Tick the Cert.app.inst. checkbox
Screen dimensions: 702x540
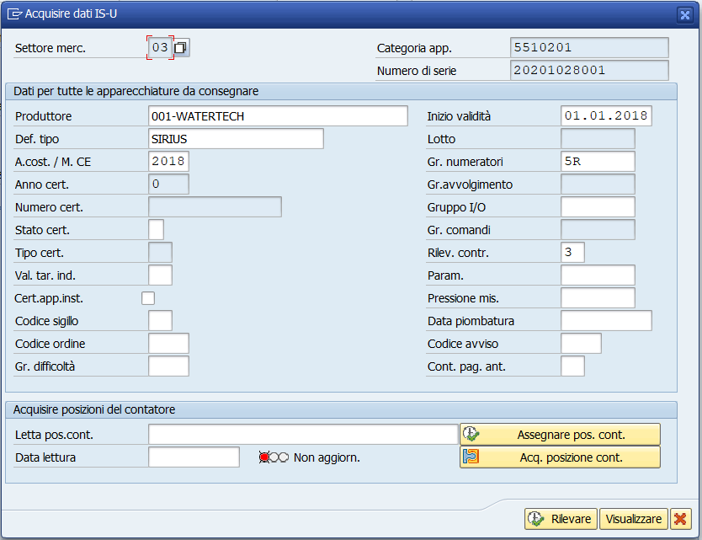pos(148,298)
